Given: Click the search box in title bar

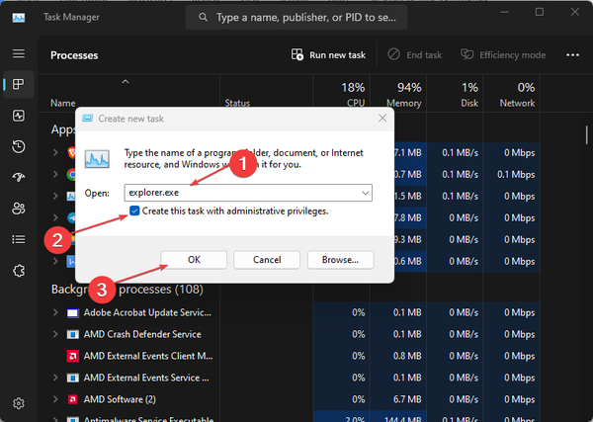Looking at the screenshot, I should tap(296, 17).
